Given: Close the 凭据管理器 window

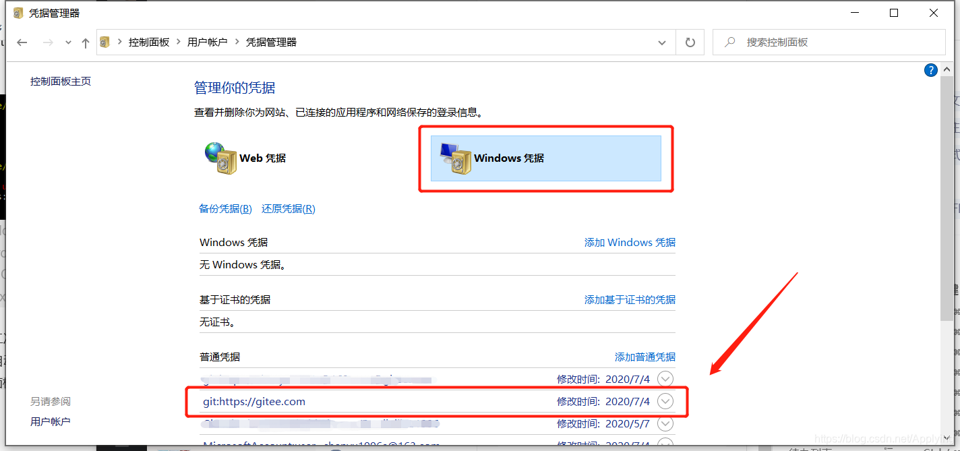Looking at the screenshot, I should (934, 13).
